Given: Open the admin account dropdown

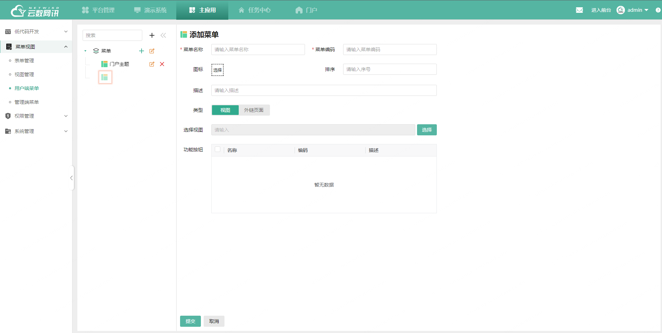Looking at the screenshot, I should (635, 10).
